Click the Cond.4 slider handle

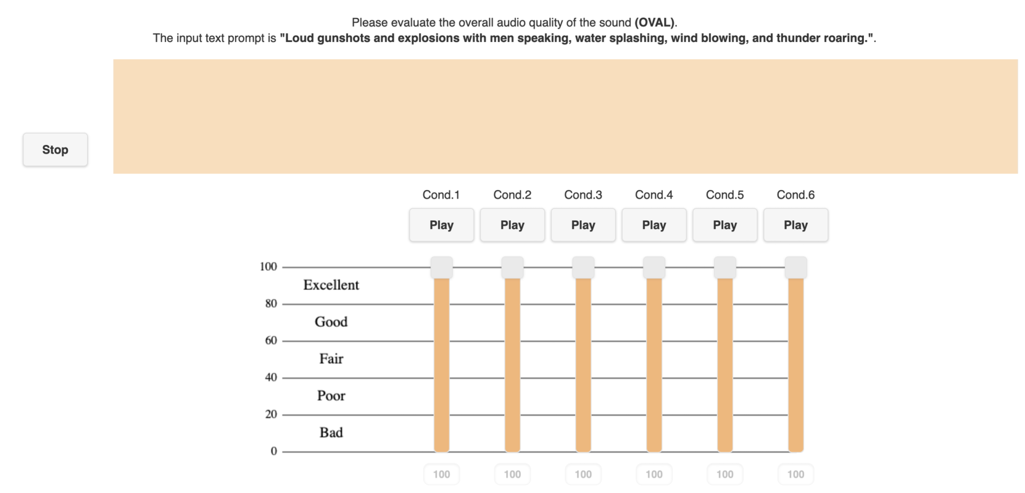654,268
